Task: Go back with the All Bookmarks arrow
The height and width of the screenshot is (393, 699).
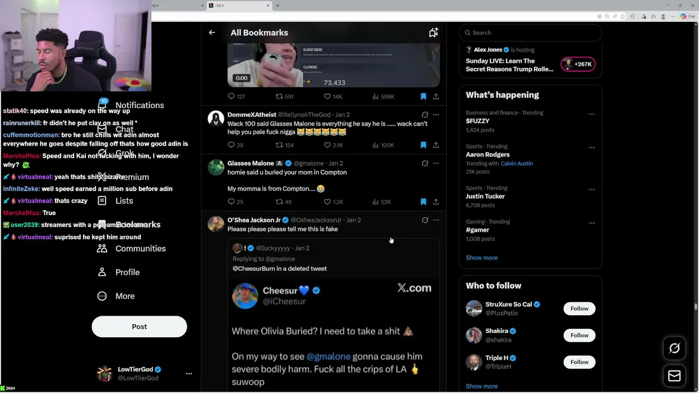Action: coord(212,33)
